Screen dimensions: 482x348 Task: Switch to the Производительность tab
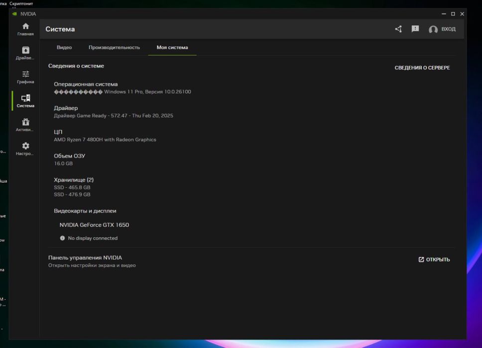(x=114, y=47)
